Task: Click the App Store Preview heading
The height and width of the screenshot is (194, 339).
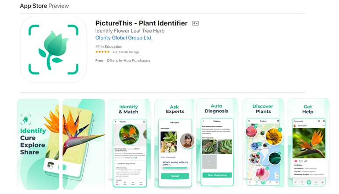Action: (x=44, y=6)
